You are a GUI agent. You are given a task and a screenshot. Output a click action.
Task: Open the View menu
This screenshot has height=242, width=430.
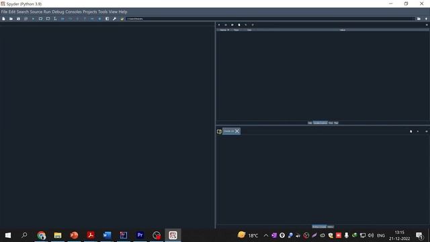[x=113, y=12]
